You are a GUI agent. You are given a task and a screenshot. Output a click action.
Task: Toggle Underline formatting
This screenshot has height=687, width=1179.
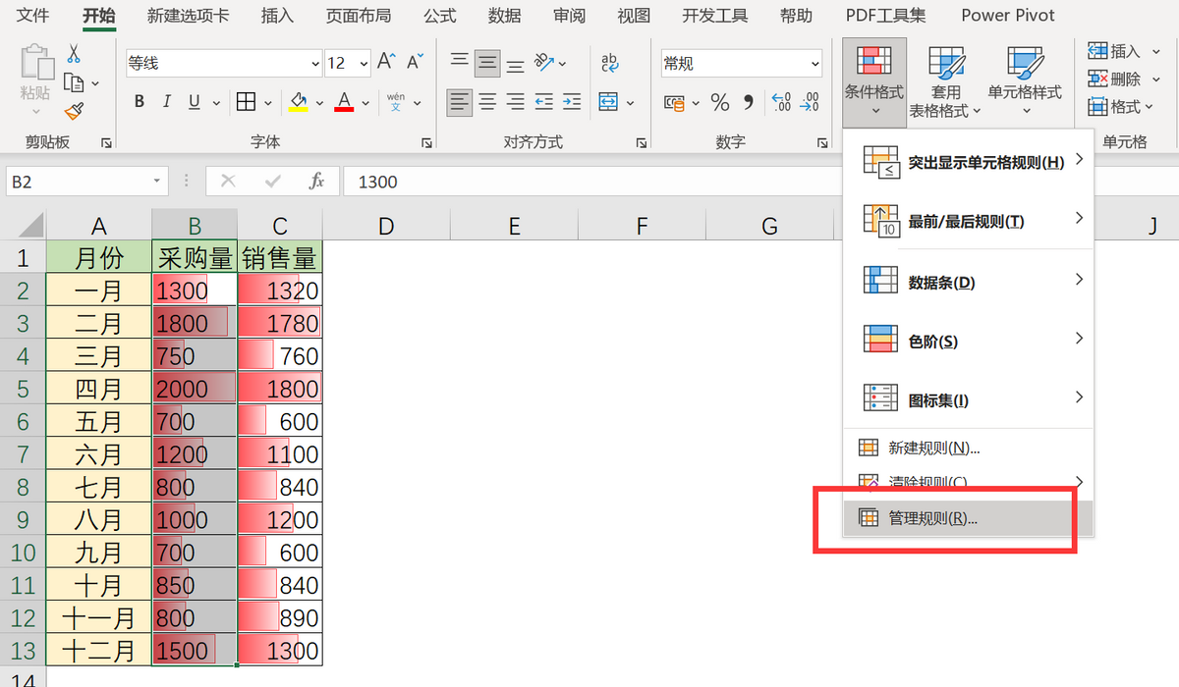(x=193, y=102)
